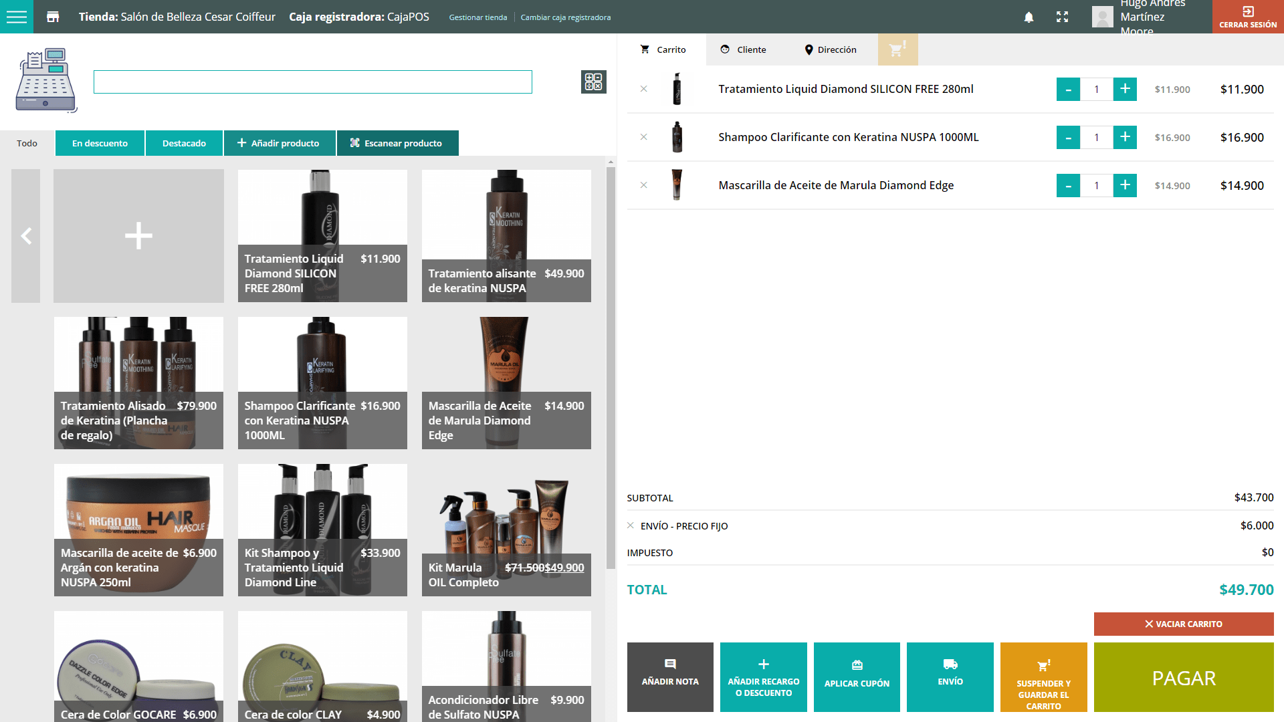Viewport: 1284px width, 722px height.
Task: Switch to Carrito tab
Action: 663,49
